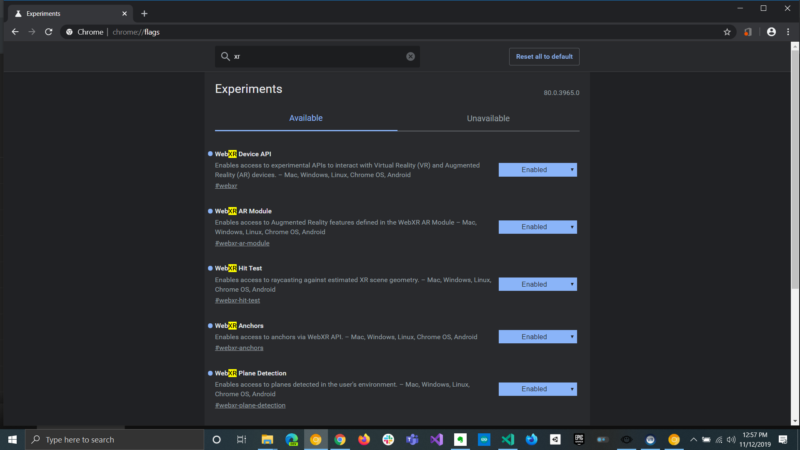800x450 pixels.
Task: Reload the chrome://flags page
Action: (49, 32)
